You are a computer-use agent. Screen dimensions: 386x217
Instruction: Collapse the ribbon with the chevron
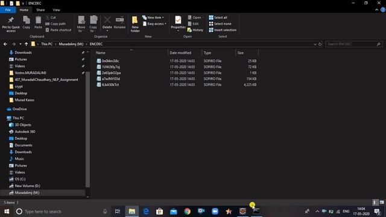(376, 10)
